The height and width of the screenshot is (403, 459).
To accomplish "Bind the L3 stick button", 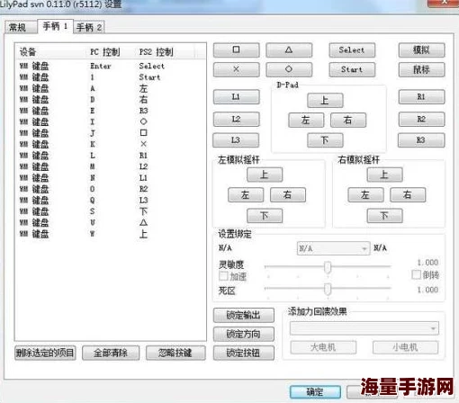I will (x=236, y=140).
